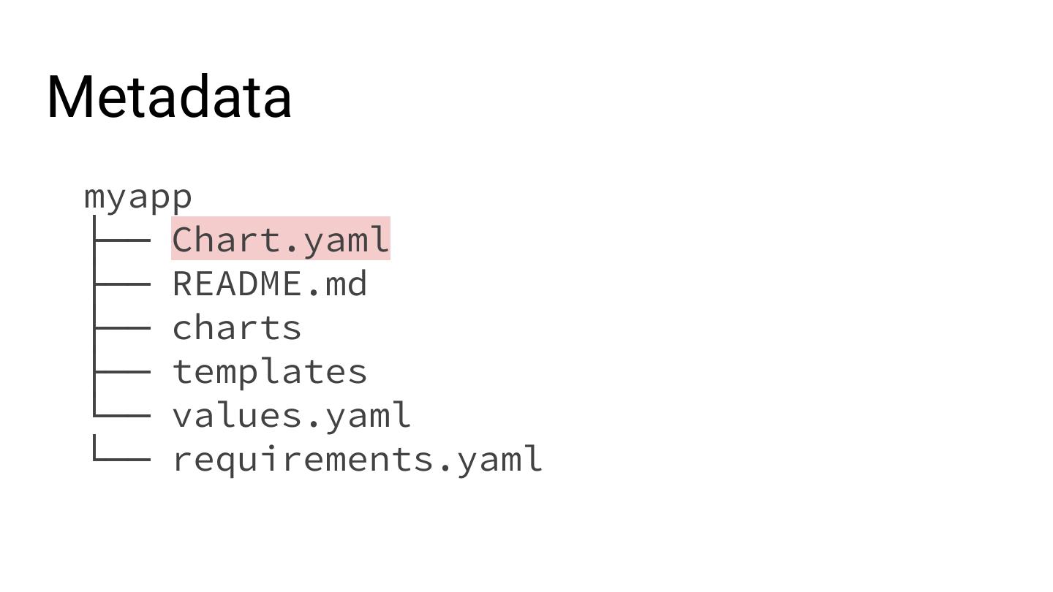Click the 'md' extension of README.md

pyautogui.click(x=347, y=284)
